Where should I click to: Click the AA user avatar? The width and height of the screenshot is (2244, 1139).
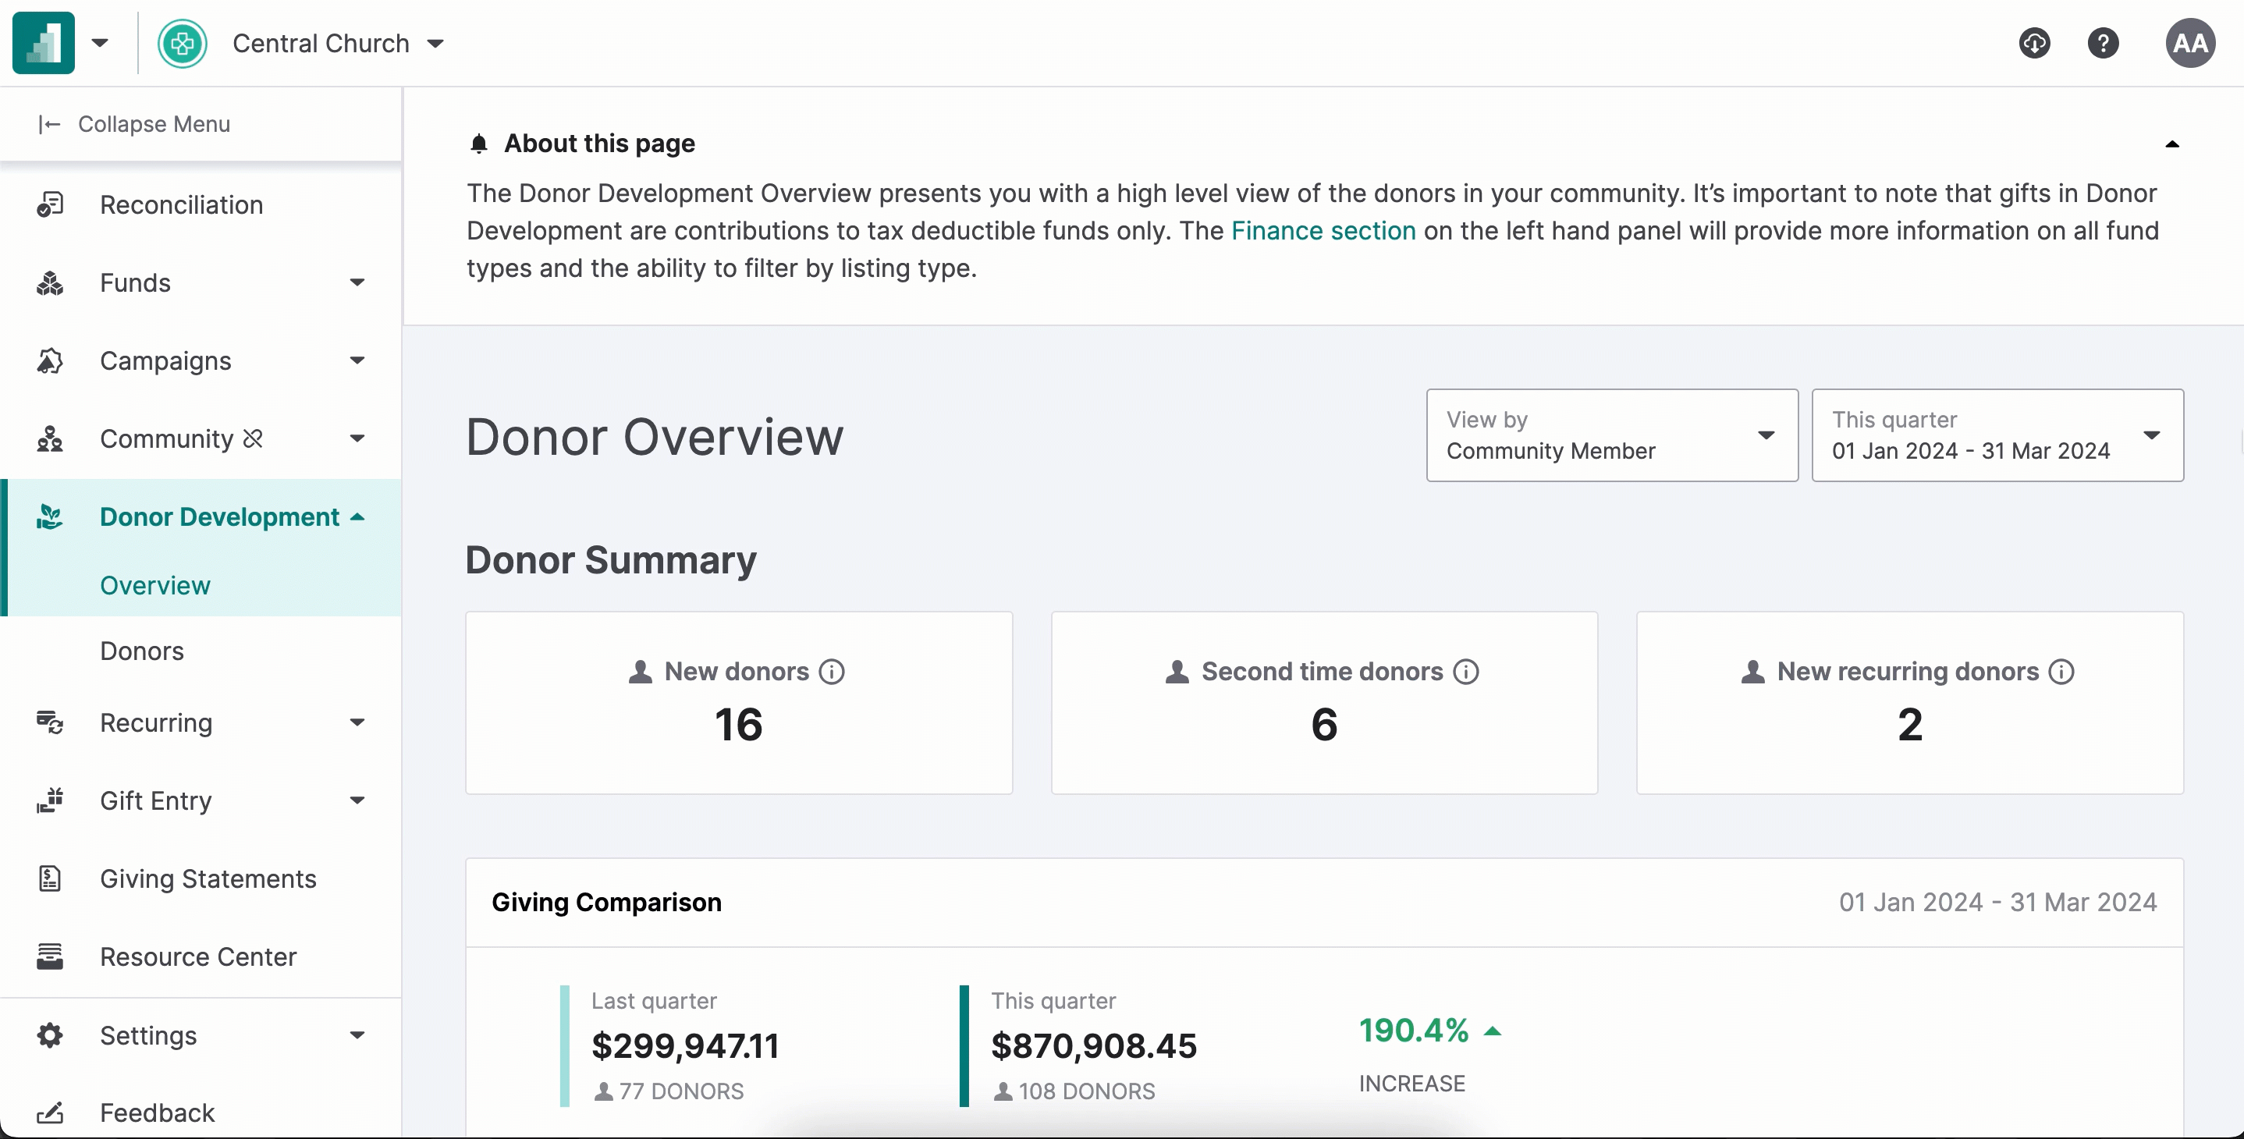point(2190,43)
